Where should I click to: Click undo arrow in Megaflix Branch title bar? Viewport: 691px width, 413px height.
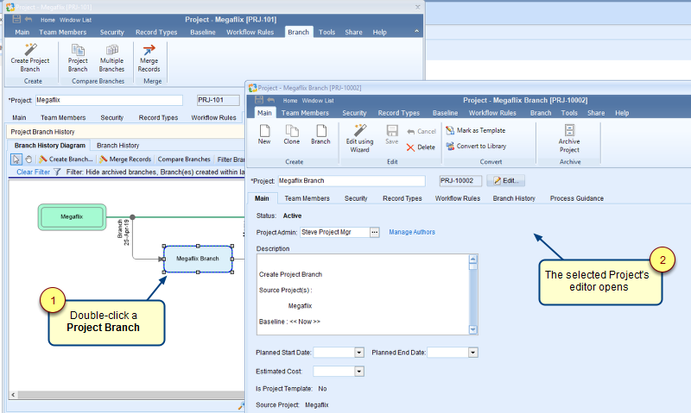point(271,100)
